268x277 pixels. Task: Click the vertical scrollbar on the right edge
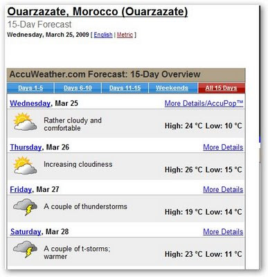click(x=260, y=136)
